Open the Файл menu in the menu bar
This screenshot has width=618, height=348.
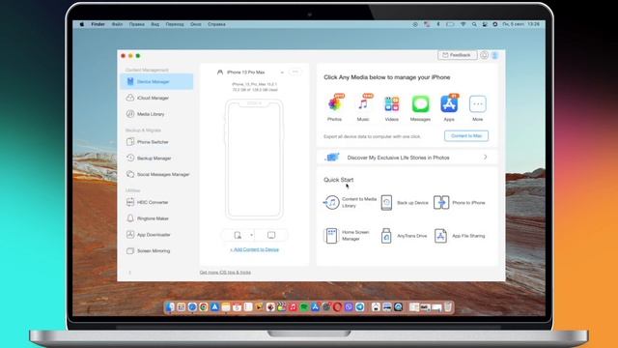[x=117, y=24]
